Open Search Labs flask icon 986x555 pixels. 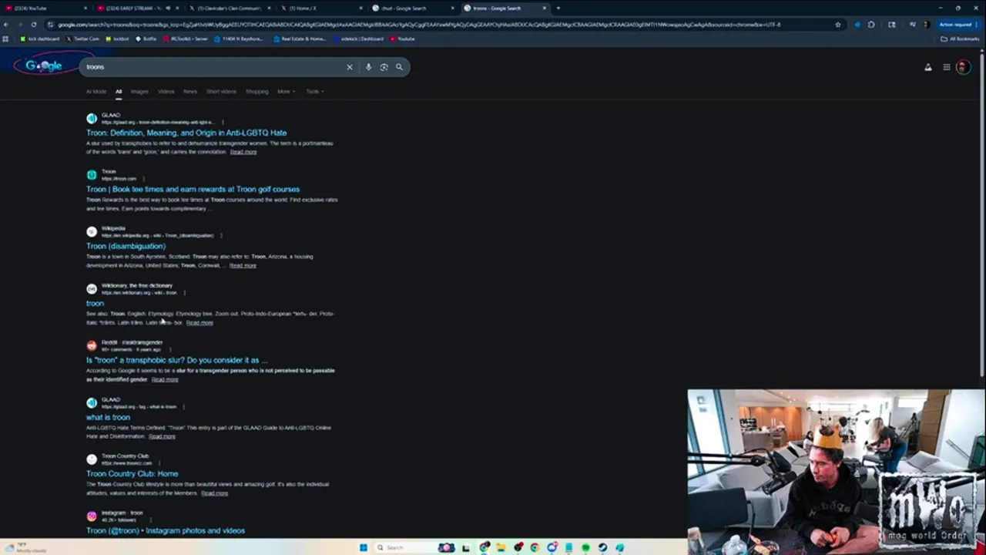coord(928,67)
